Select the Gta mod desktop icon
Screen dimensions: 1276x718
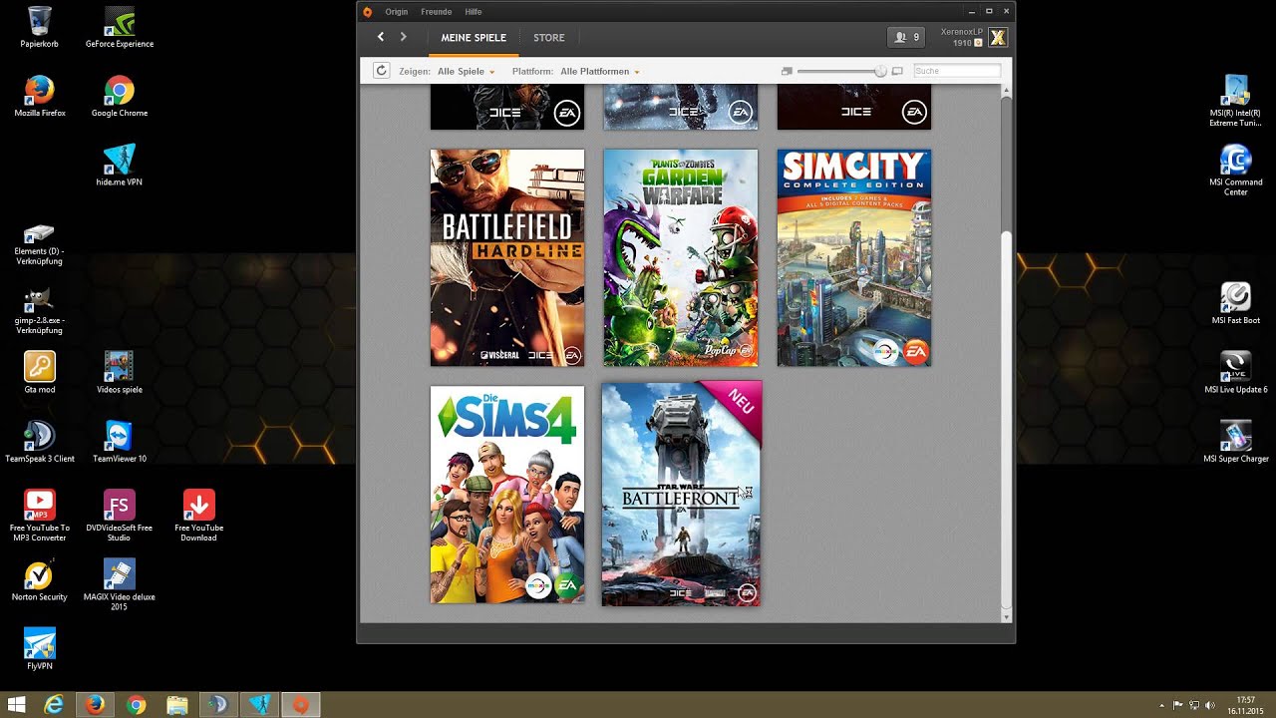[40, 372]
